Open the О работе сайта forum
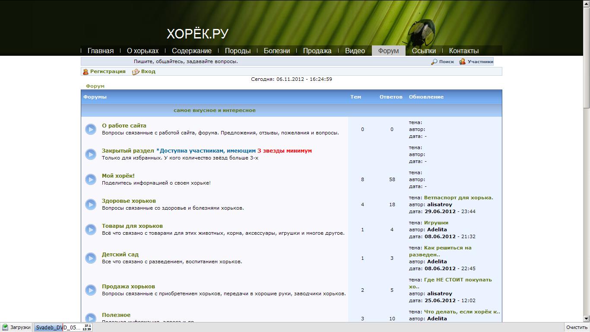 (x=124, y=126)
